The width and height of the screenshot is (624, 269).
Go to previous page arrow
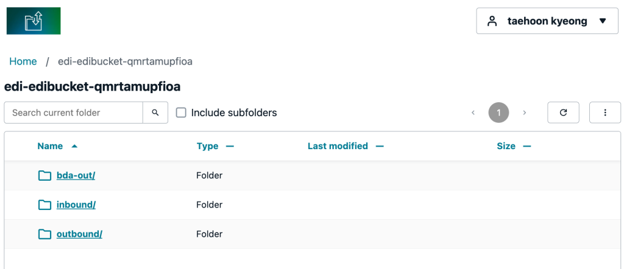tap(473, 113)
